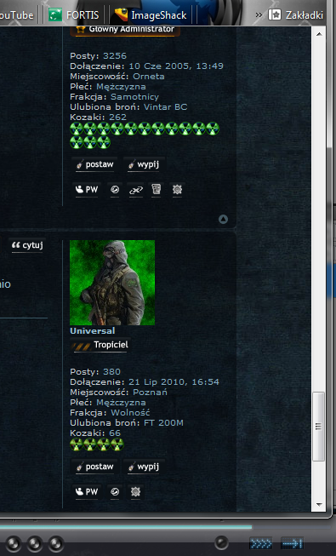The width and height of the screenshot is (336, 556).
Task: Open the Universal avatar image
Action: tap(112, 283)
